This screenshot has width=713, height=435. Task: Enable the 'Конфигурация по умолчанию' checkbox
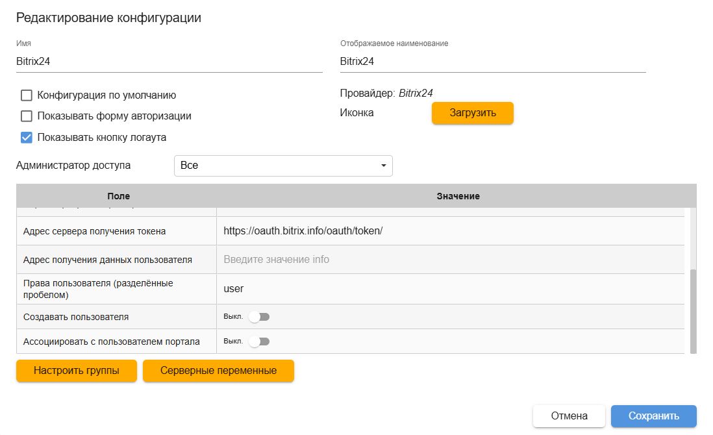pos(27,95)
